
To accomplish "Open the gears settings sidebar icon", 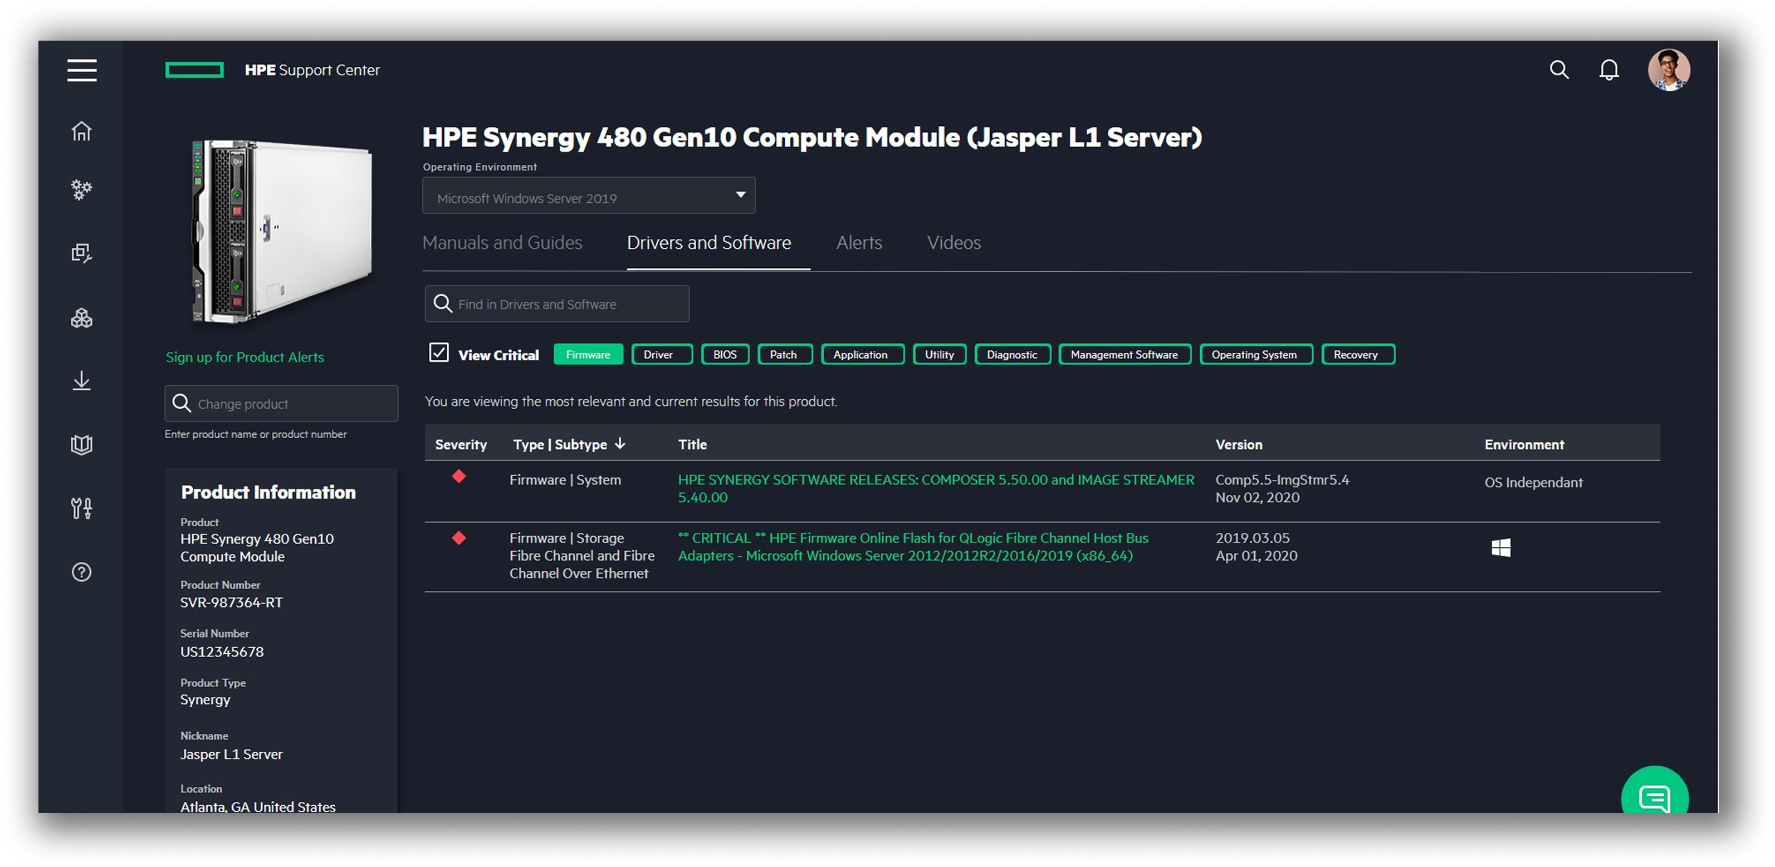I will coord(81,189).
